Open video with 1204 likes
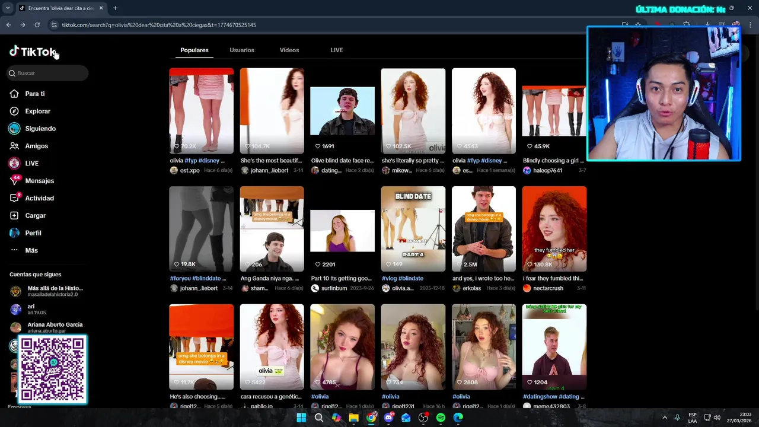Screen dimensions: 759x427 pyautogui.click(x=554, y=347)
